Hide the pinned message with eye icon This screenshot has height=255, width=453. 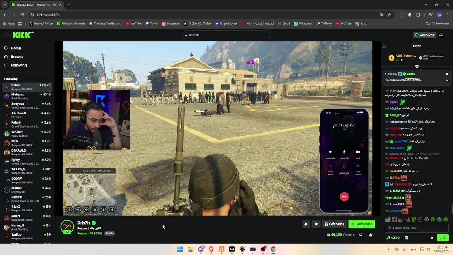447,74
